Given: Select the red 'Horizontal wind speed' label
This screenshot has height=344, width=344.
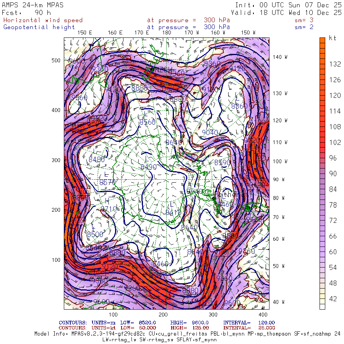Looking at the screenshot, I should 43,20.
